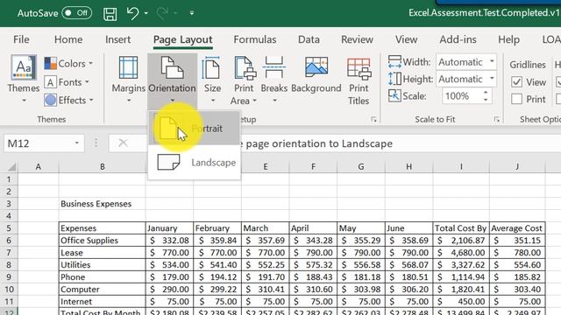The image size is (561, 315).
Task: Click the Select All corner triangle
Action: pos(11,167)
